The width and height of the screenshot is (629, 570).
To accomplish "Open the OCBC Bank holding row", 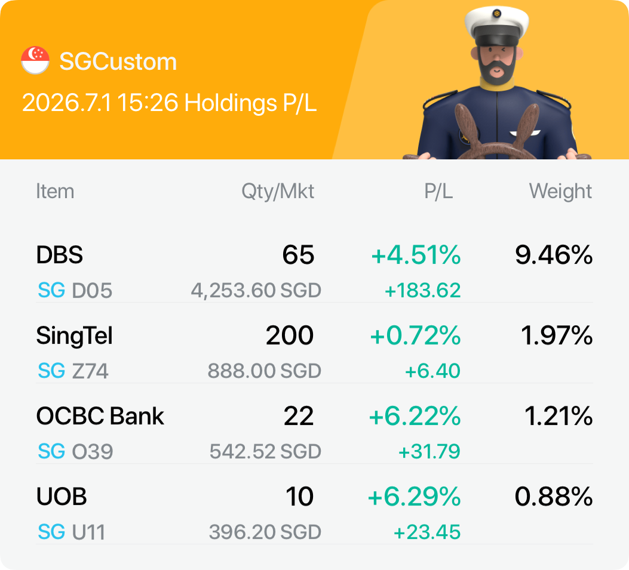I will click(314, 433).
